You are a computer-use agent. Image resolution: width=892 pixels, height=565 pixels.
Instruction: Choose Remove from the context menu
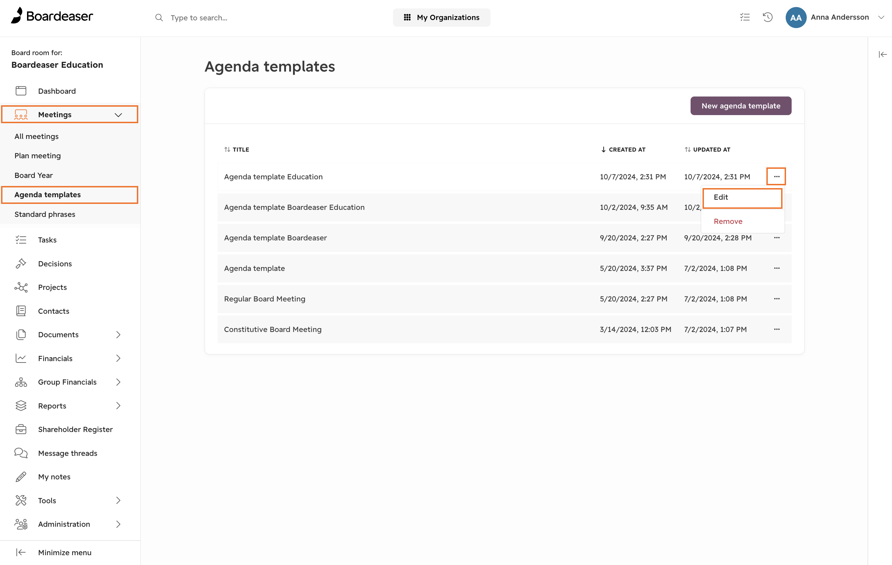point(743,221)
